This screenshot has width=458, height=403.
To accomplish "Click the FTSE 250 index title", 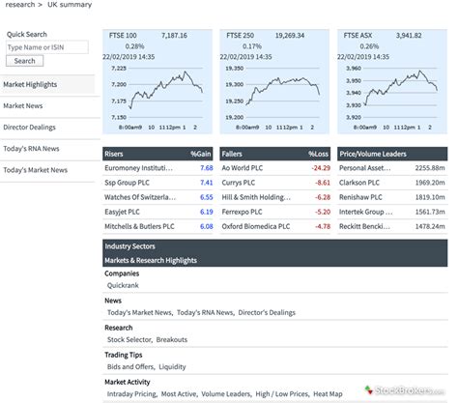I will (x=241, y=36).
